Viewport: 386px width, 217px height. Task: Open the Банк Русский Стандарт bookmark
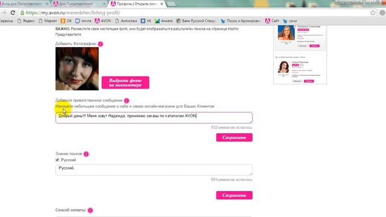[196, 21]
